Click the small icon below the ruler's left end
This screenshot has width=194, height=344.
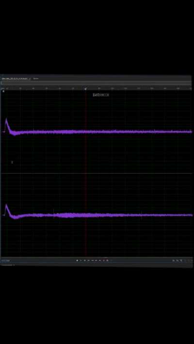pyautogui.click(x=3, y=91)
